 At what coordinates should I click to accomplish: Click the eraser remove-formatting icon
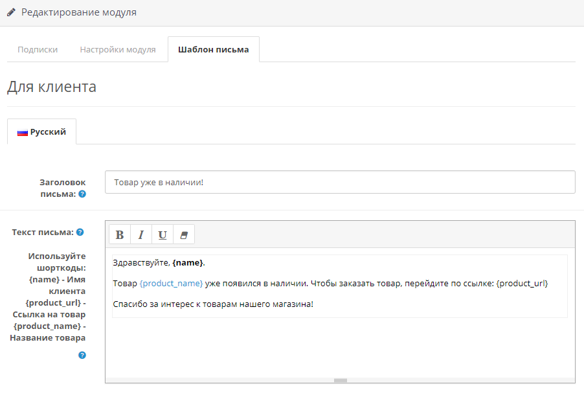(184, 234)
